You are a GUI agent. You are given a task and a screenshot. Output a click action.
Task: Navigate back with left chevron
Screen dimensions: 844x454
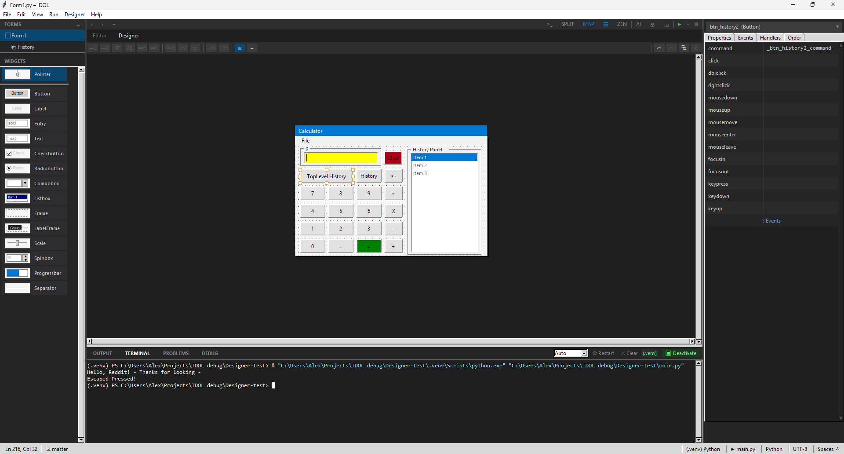[92, 25]
